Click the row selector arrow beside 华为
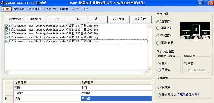Viewport: 214px width, 103px height. pos(6,99)
